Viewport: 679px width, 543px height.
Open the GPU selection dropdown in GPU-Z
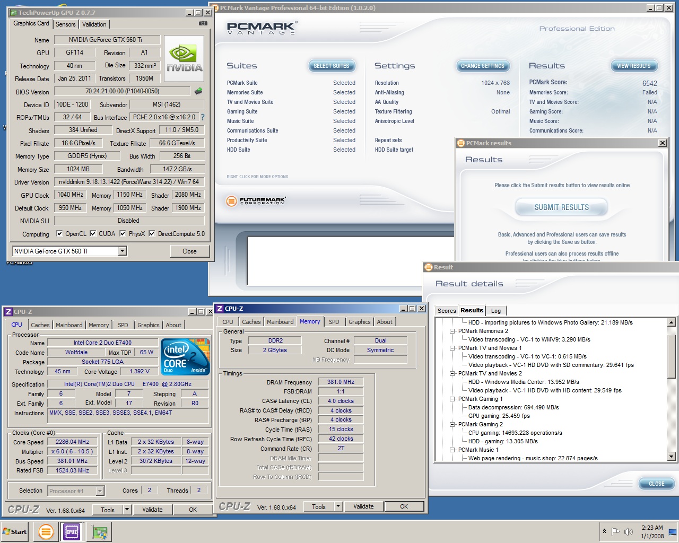[x=123, y=251]
